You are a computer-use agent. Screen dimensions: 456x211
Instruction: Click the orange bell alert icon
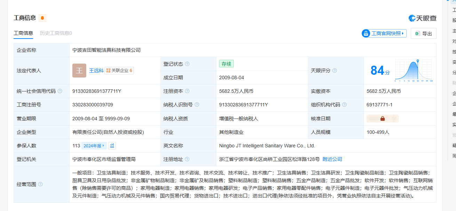click(42, 18)
